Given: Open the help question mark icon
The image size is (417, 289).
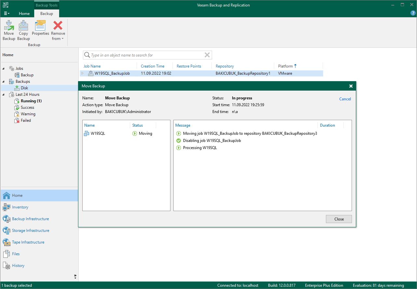Looking at the screenshot, I should (413, 13).
